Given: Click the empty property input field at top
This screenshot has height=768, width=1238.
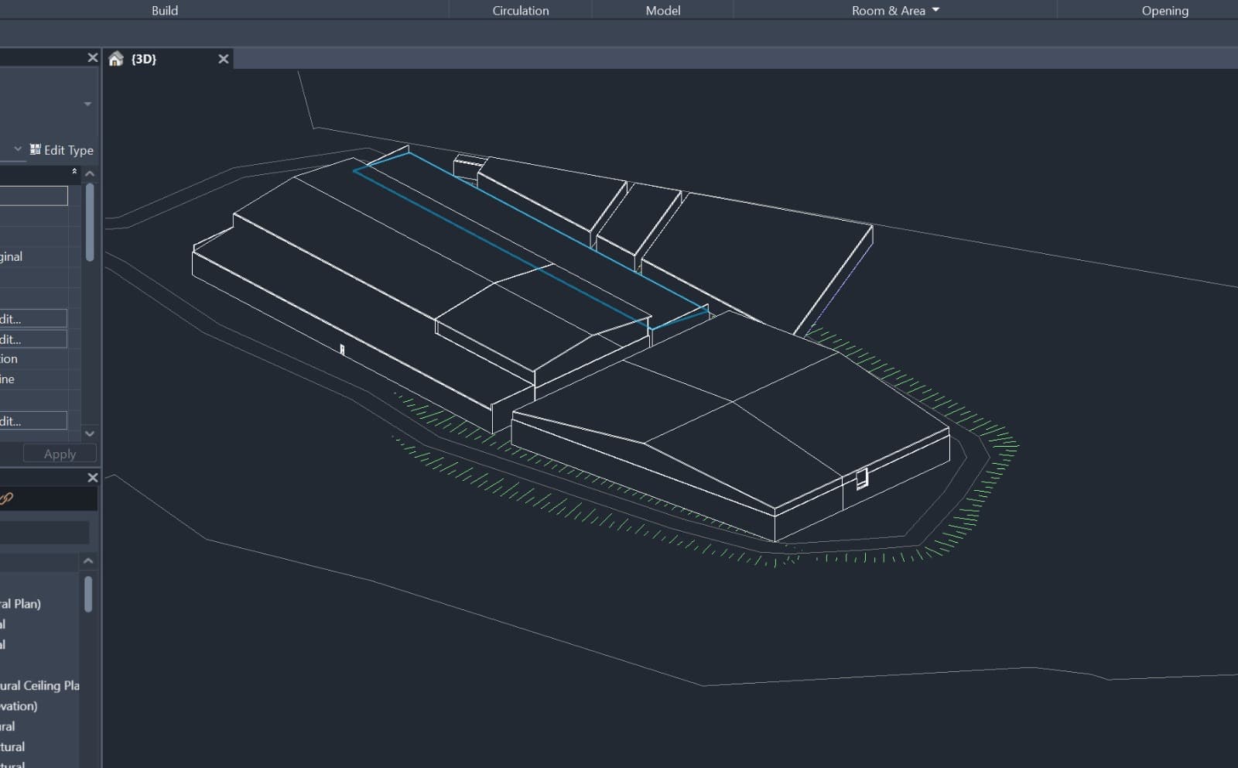Looking at the screenshot, I should coord(33,196).
